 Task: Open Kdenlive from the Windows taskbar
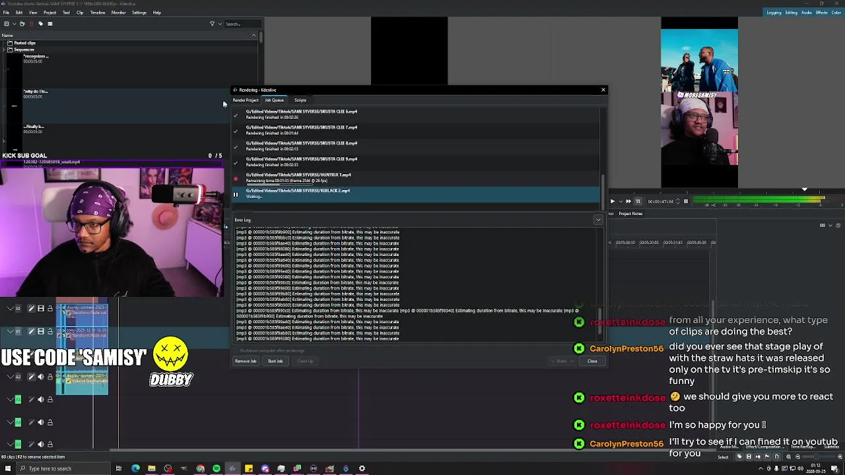232,468
